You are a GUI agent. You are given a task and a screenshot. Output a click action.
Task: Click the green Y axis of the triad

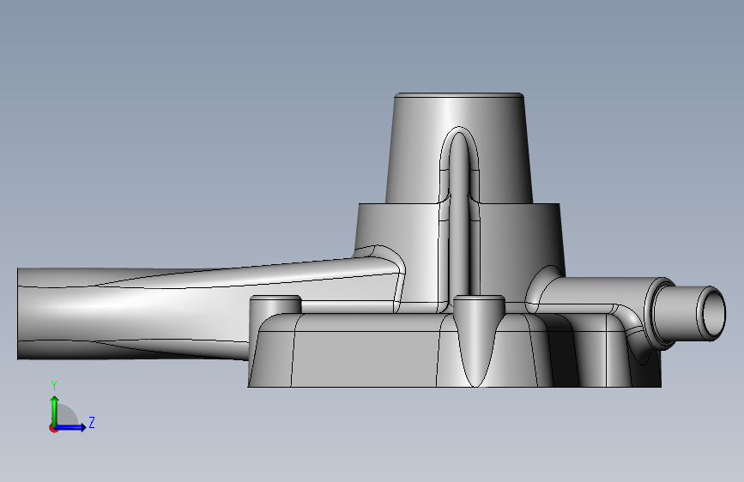click(55, 410)
